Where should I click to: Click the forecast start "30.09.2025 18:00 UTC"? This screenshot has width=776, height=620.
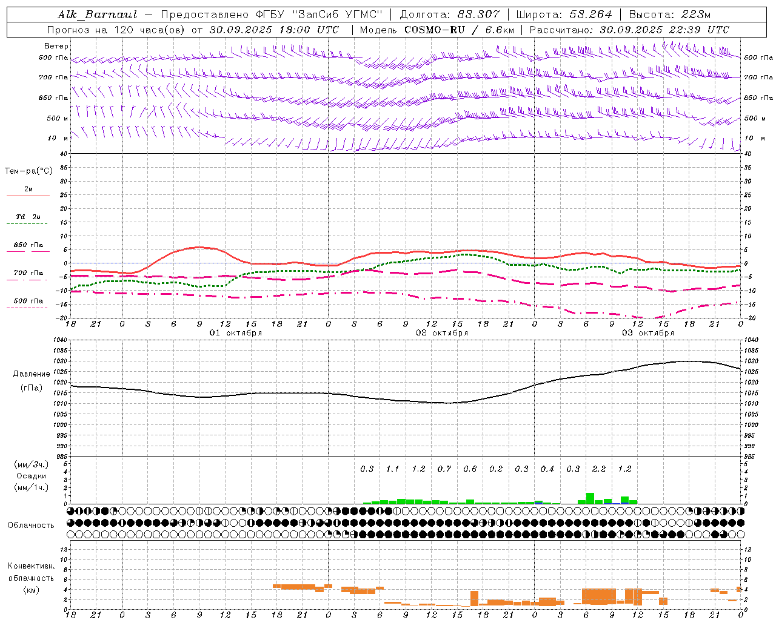(x=274, y=30)
